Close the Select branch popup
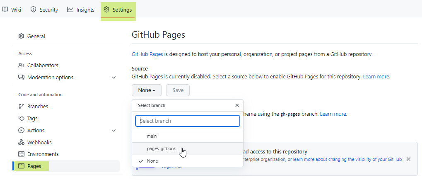The image size is (422, 180). (237, 106)
